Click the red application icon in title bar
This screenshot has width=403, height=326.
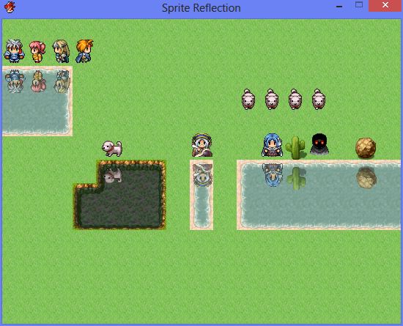(x=10, y=7)
